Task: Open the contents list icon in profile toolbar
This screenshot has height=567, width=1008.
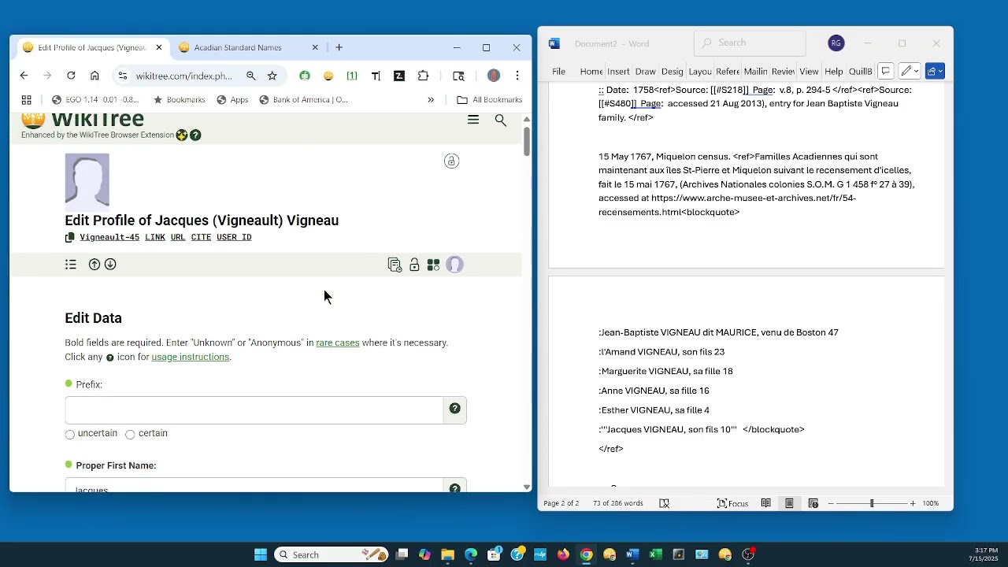Action: 71,265
